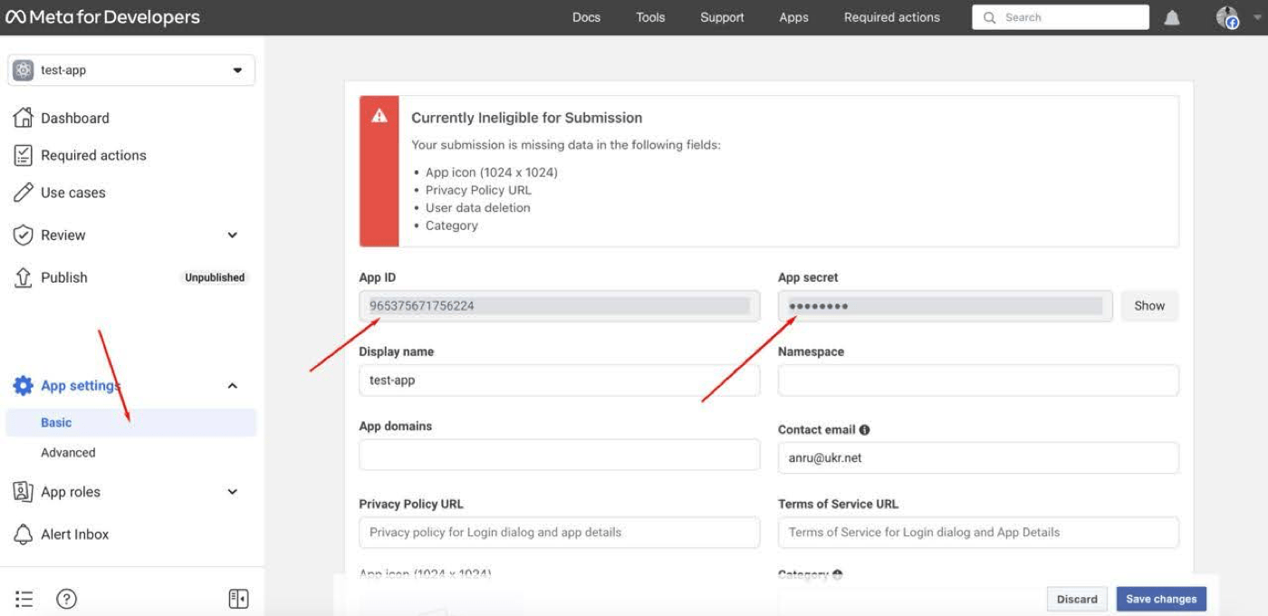Click the Required actions checklist icon
Screen dimensions: 1268x616
tap(24, 155)
